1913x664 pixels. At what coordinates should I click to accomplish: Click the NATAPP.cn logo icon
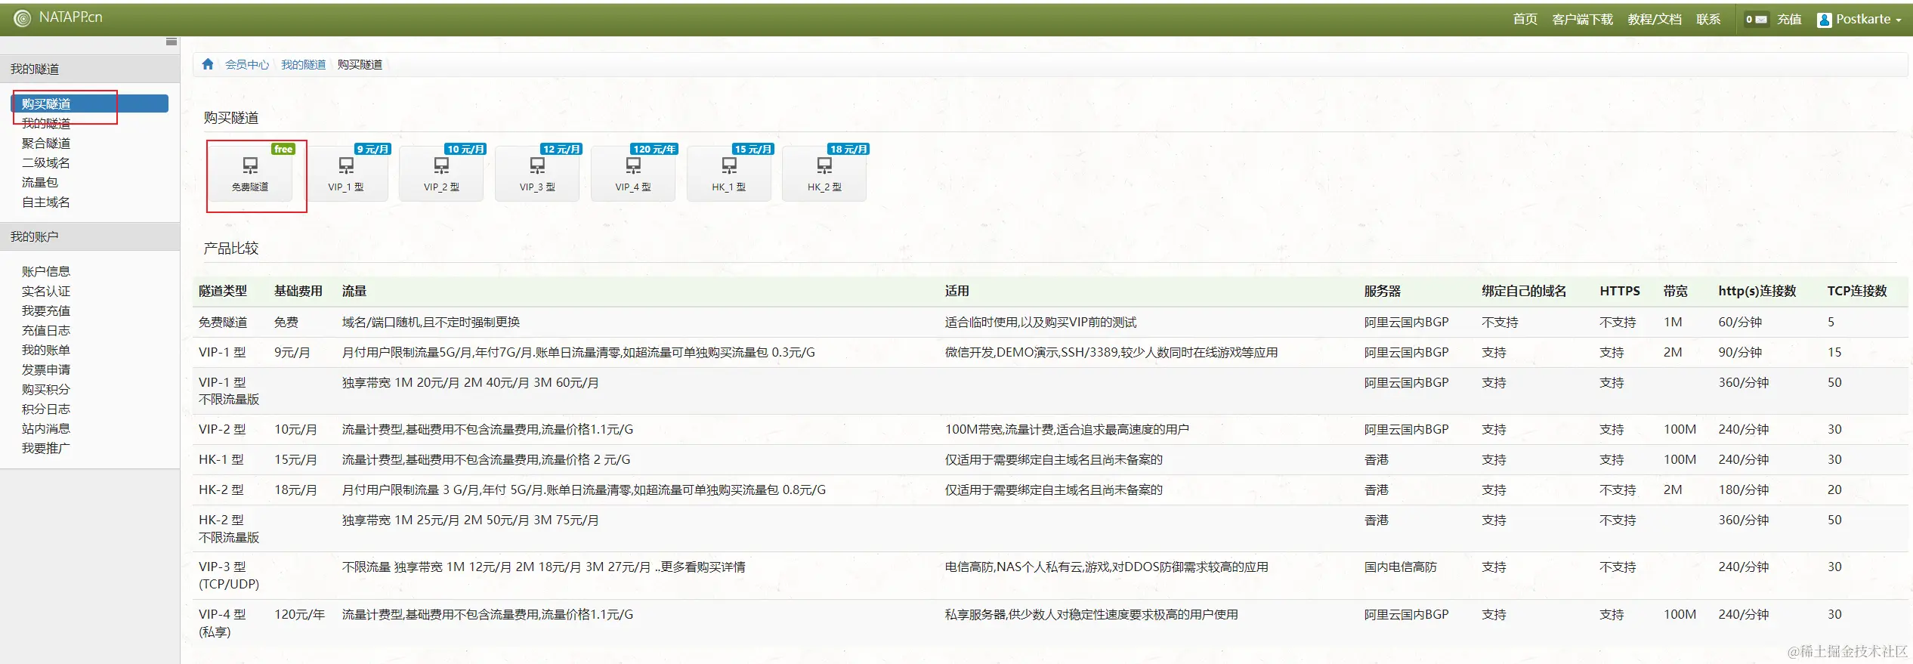(23, 18)
